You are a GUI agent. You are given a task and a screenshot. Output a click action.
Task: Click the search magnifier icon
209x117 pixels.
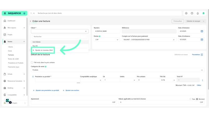coord(31,13)
